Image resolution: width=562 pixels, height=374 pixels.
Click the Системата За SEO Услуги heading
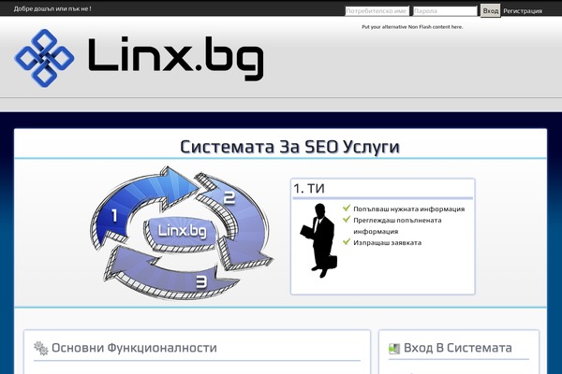click(289, 147)
